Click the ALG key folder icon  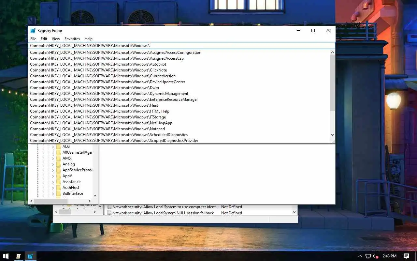pos(59,146)
